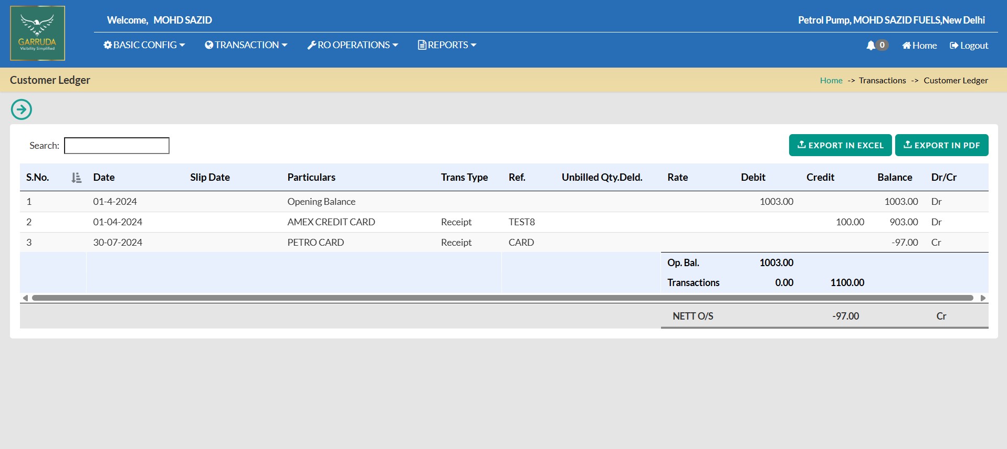
Task: Sort by Credit column header
Action: 820,177
